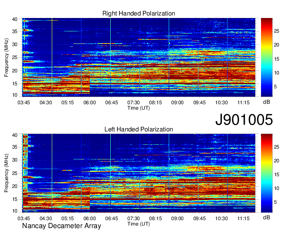Image resolution: width=284 pixels, height=231 pixels.
Task: Click the 'Left Handed Polarization' plot title
Action: click(x=139, y=129)
